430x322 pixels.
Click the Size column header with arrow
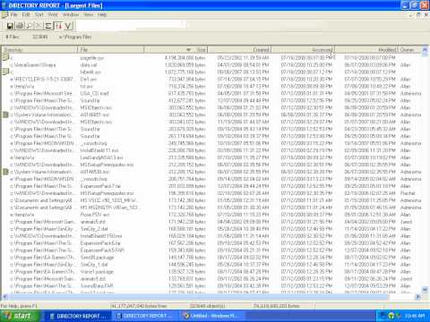point(176,50)
